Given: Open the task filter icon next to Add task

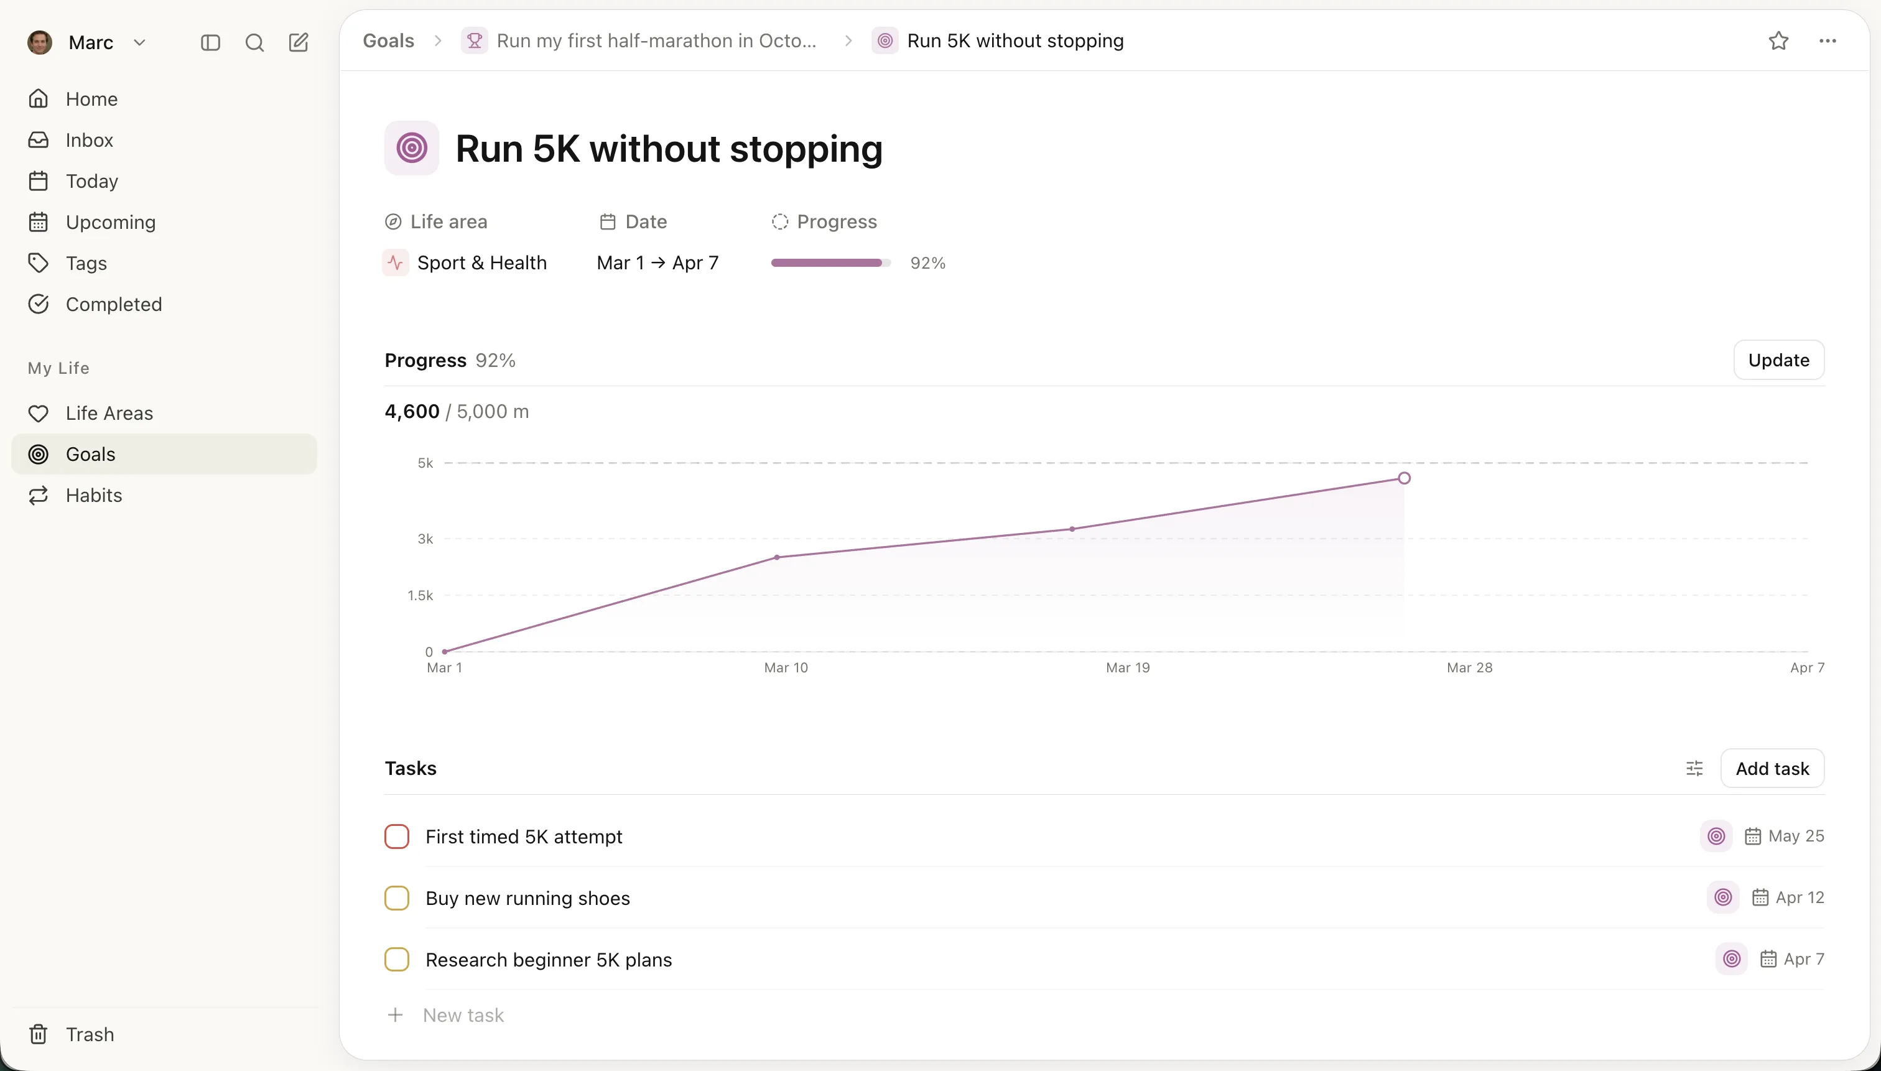Looking at the screenshot, I should pos(1694,768).
